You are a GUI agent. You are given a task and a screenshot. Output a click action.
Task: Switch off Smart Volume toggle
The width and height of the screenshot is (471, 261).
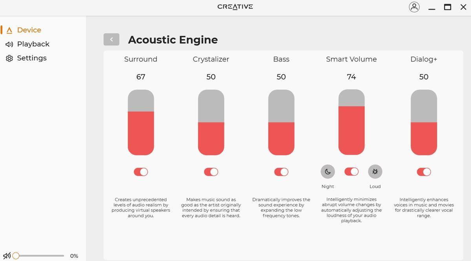(x=351, y=172)
